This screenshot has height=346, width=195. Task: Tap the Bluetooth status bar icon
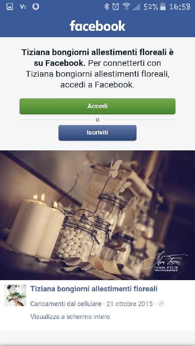107,7
